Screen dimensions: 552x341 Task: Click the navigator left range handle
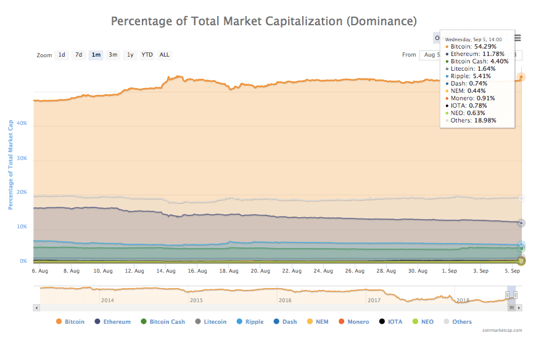tap(508, 295)
